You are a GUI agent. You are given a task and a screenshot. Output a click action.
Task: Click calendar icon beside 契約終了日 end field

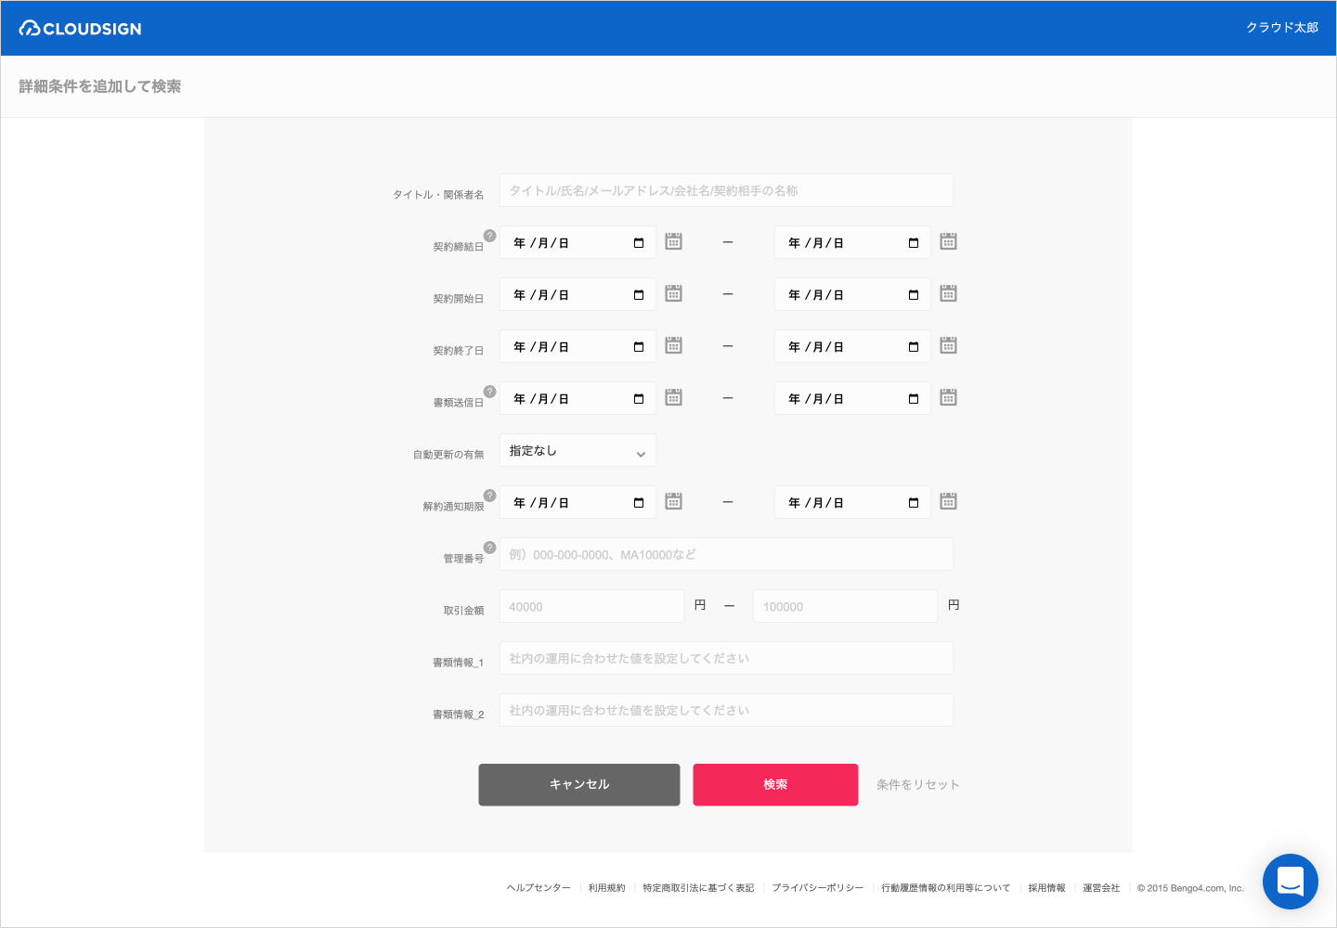(x=948, y=345)
